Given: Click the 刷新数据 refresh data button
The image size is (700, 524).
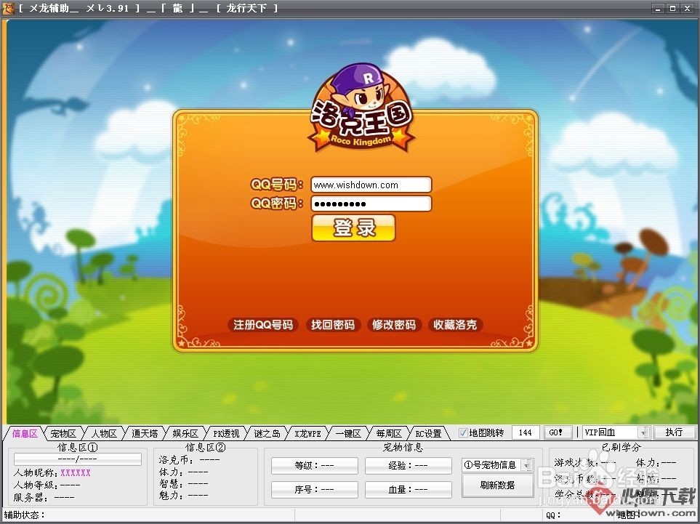Looking at the screenshot, I should coord(497,485).
